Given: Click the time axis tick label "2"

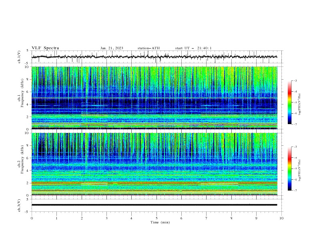Looking at the screenshot, I should click(82, 218).
